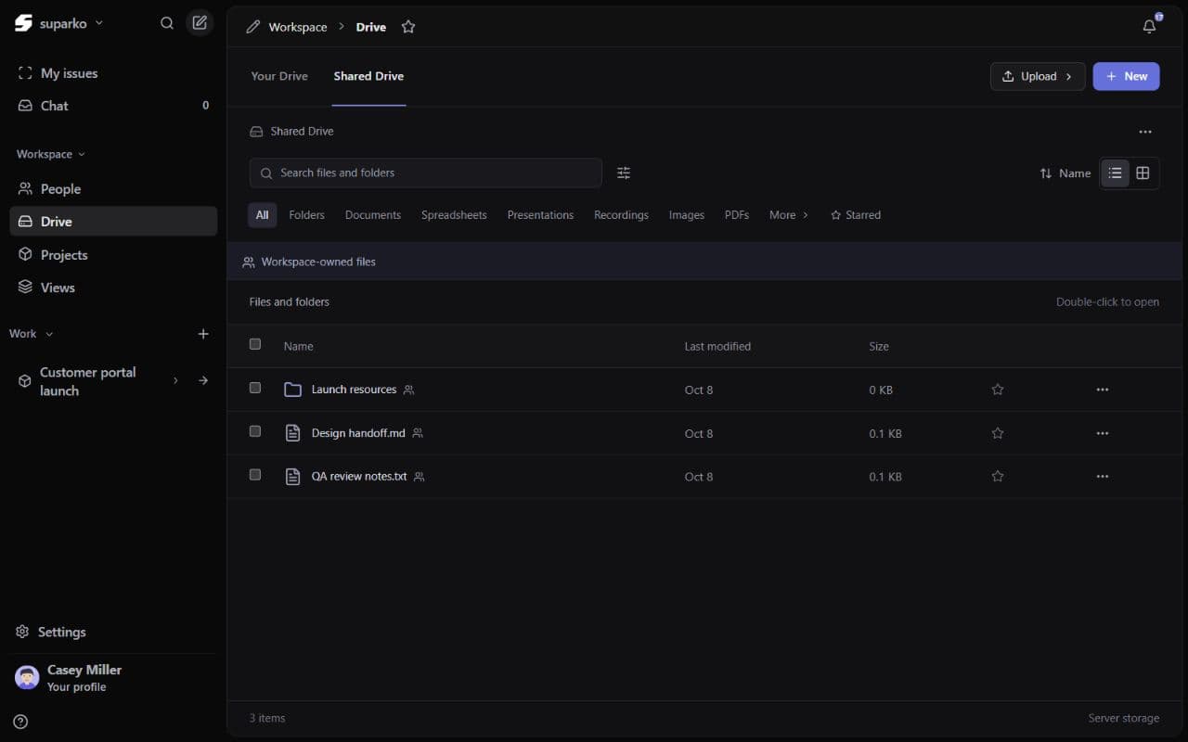Screen dimensions: 1188x742
Task: Click the New button
Action: point(1126,76)
